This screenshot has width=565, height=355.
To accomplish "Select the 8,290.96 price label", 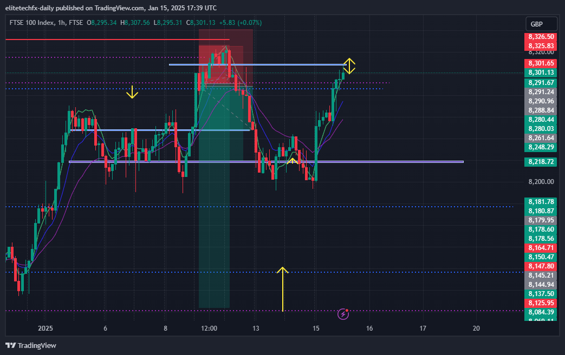I will tap(541, 101).
